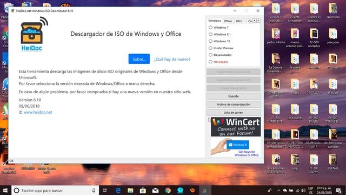Click the ESP language indicator
The width and height of the screenshot is (346, 195).
(x=311, y=190)
